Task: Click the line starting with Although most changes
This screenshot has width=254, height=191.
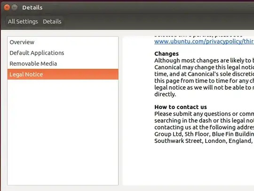Action: point(204,60)
